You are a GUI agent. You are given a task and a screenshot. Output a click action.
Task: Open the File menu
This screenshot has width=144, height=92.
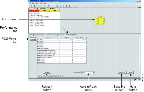pyautogui.click(x=30, y=3)
